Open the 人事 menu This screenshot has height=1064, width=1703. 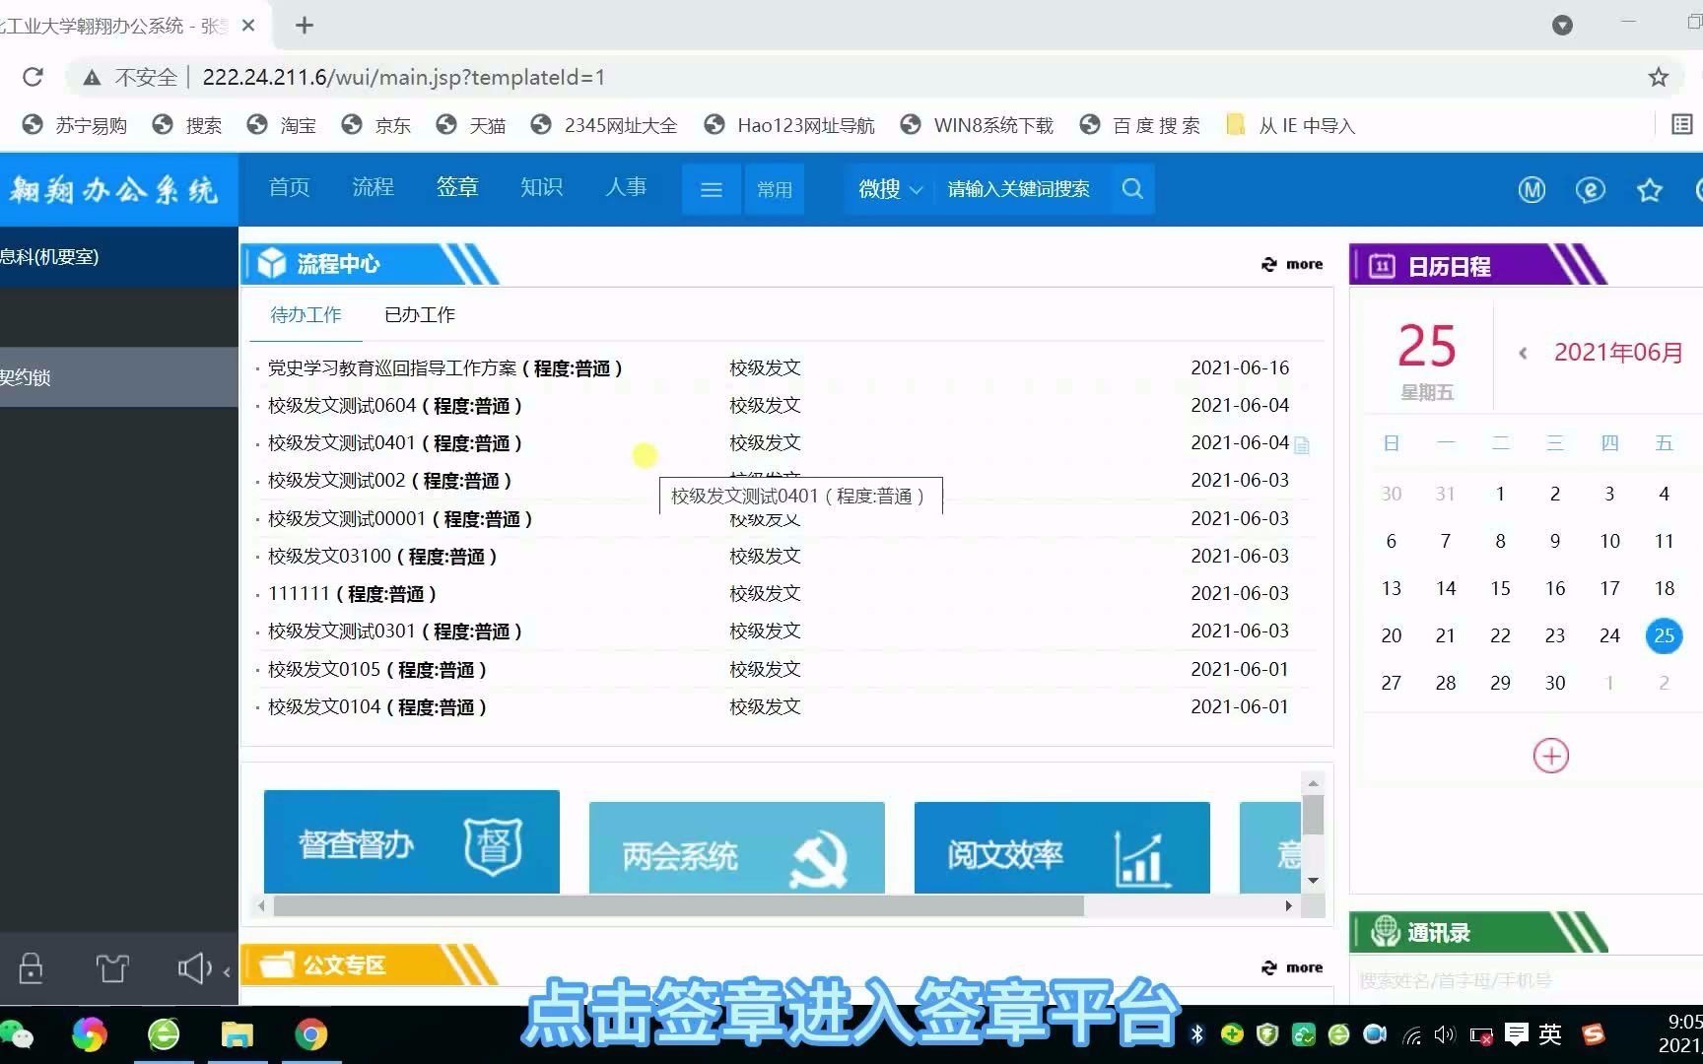(x=626, y=187)
